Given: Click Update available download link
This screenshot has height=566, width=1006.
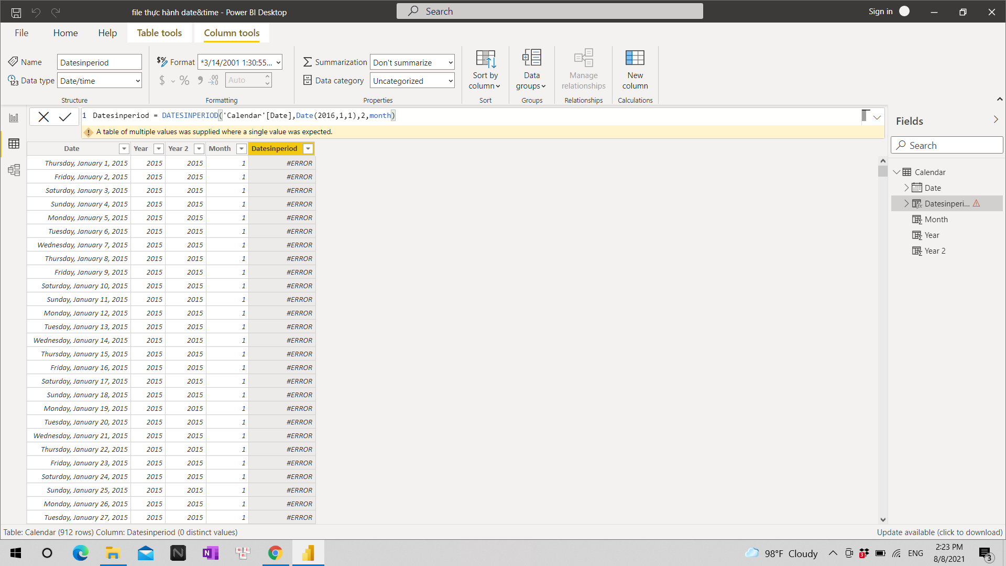Looking at the screenshot, I should pyautogui.click(x=939, y=532).
